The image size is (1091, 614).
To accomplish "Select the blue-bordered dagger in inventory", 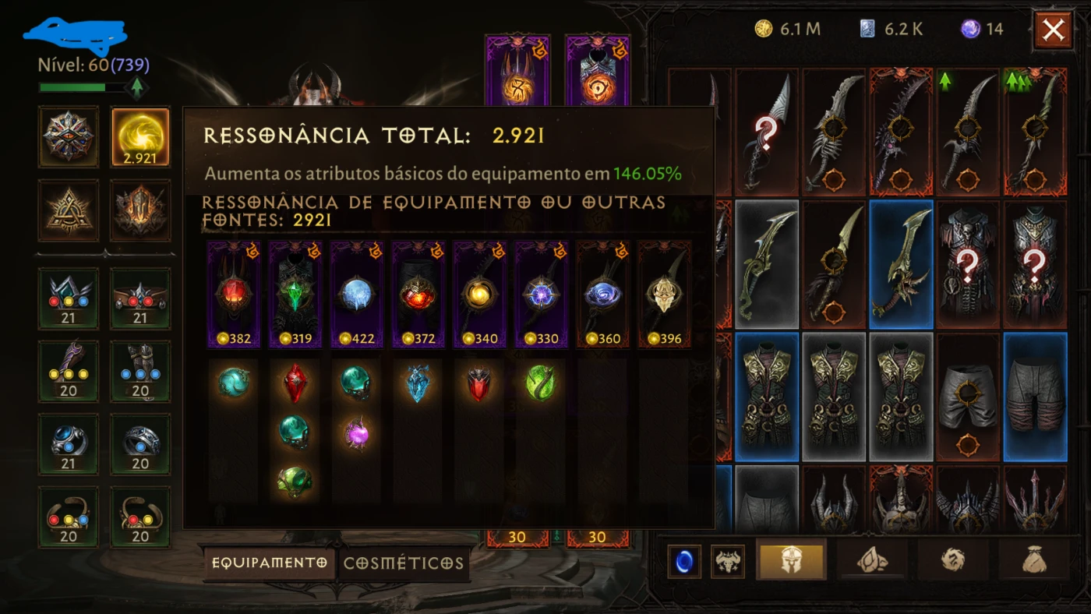I will (901, 264).
